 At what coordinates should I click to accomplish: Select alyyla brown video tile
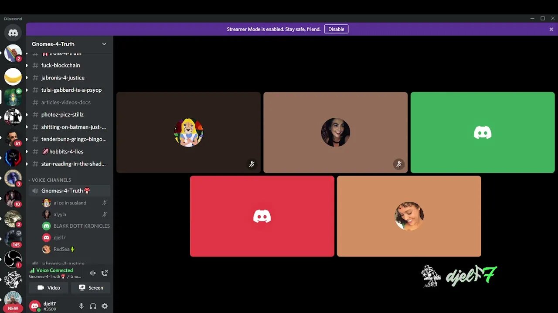coord(335,132)
